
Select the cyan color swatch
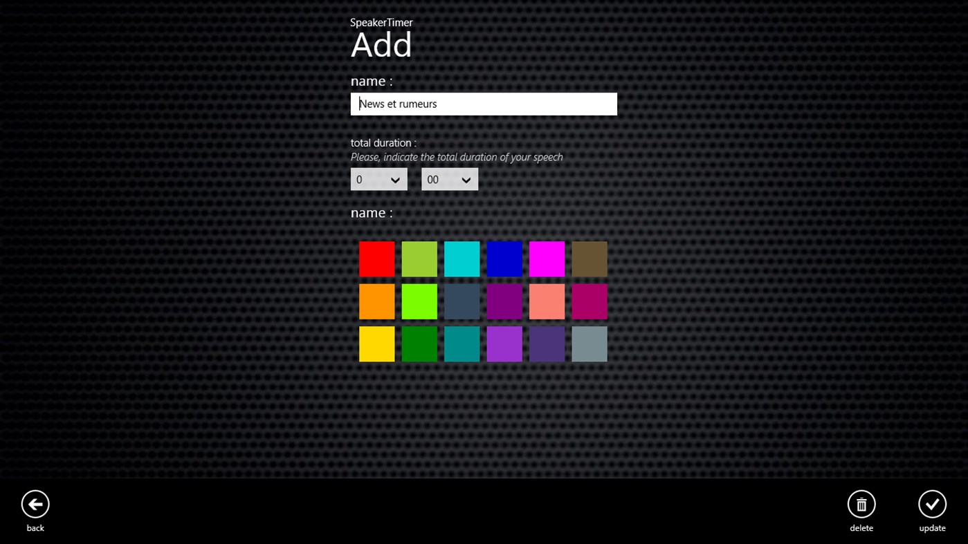pos(462,259)
